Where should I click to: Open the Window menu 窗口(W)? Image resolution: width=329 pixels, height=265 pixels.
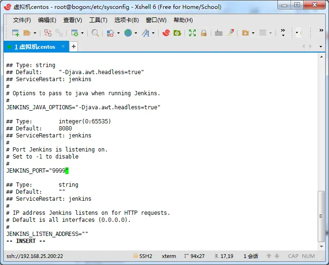pos(156,20)
